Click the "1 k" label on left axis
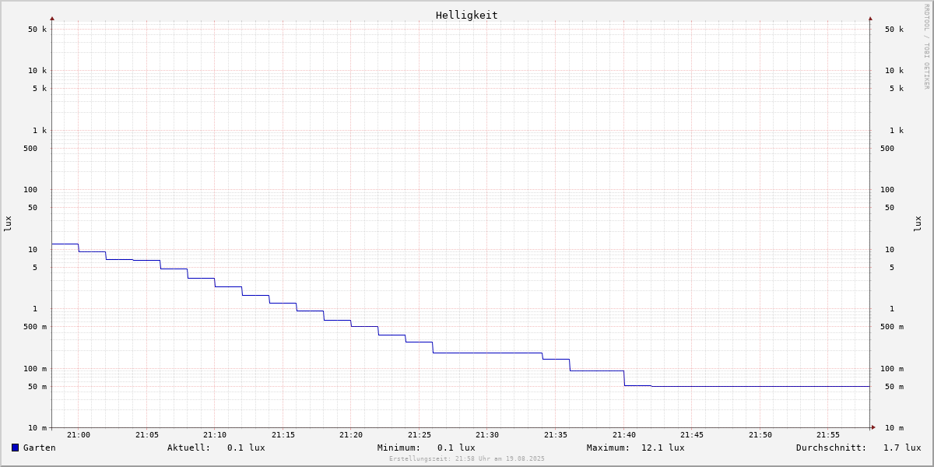This screenshot has height=467, width=934. [x=40, y=131]
